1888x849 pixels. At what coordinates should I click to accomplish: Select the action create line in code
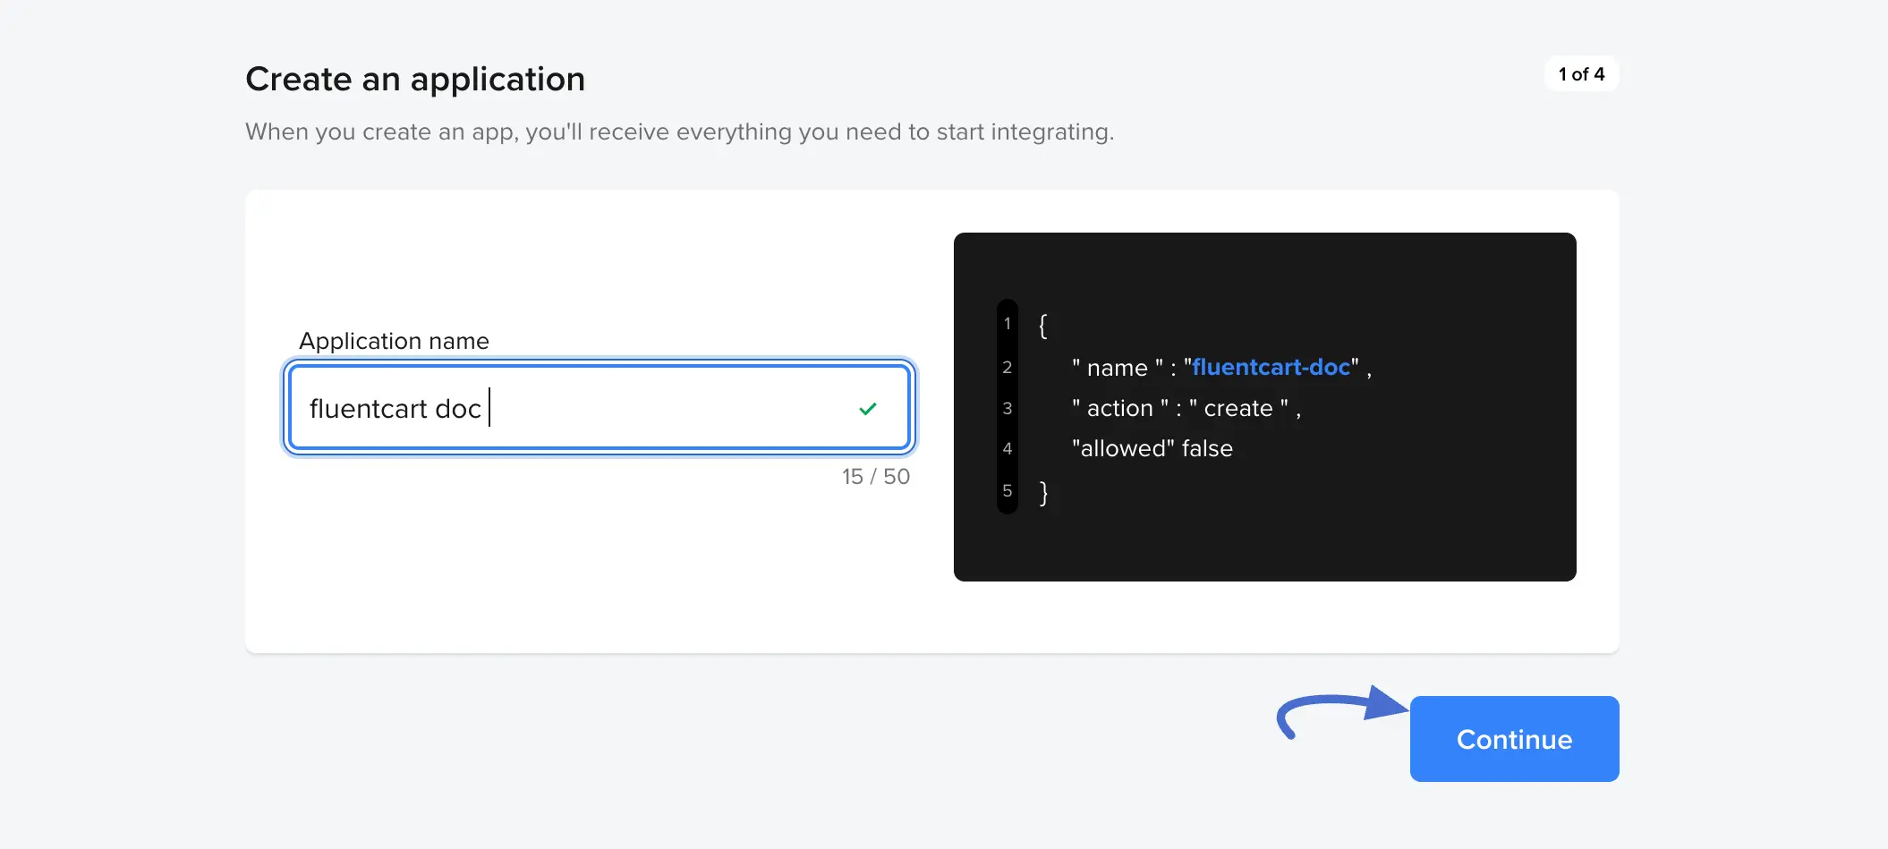coord(1186,408)
